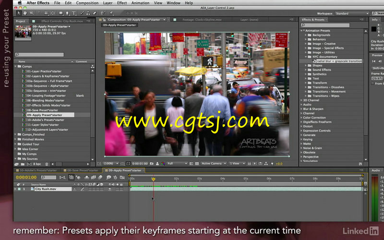Open the Layer menu
This screenshot has width=384, height=240.
108,3
